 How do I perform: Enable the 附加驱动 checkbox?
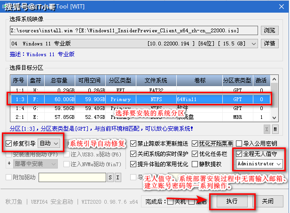(x=8, y=177)
